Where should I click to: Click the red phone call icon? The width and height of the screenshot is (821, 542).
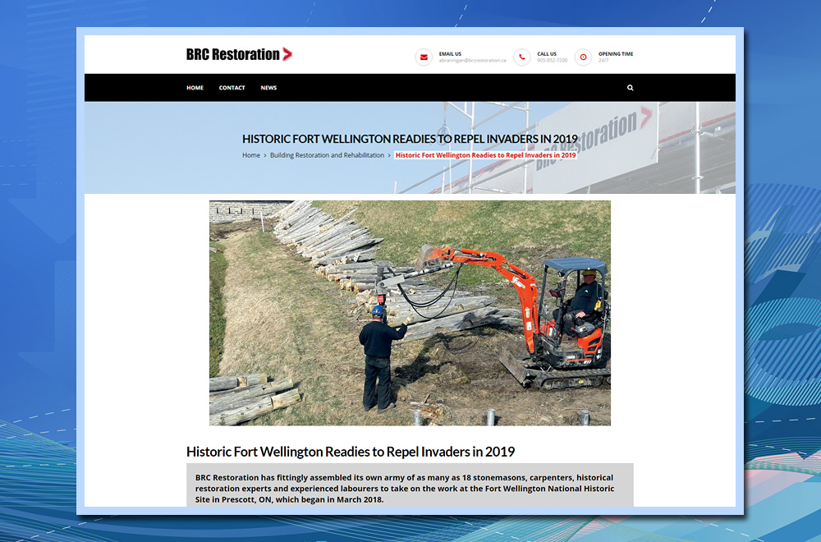[522, 57]
